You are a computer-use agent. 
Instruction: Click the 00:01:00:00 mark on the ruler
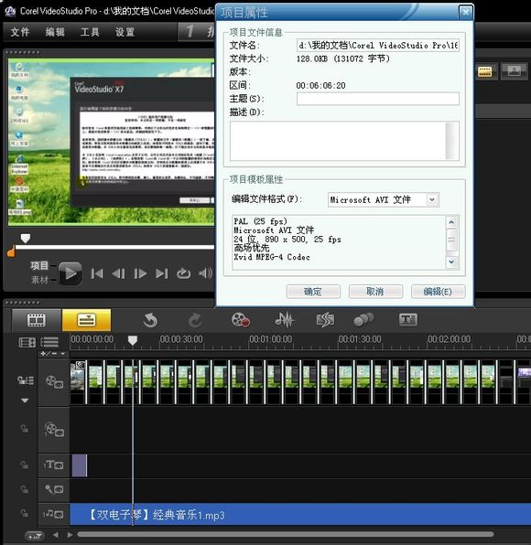[270, 339]
